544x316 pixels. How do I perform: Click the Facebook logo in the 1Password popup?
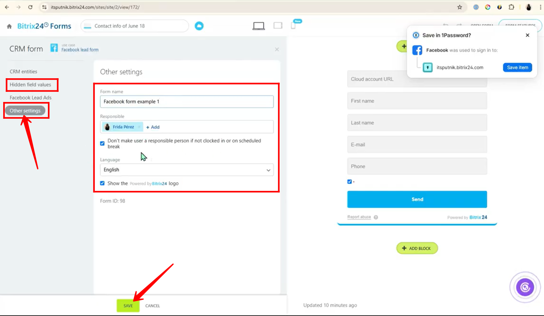pos(417,50)
